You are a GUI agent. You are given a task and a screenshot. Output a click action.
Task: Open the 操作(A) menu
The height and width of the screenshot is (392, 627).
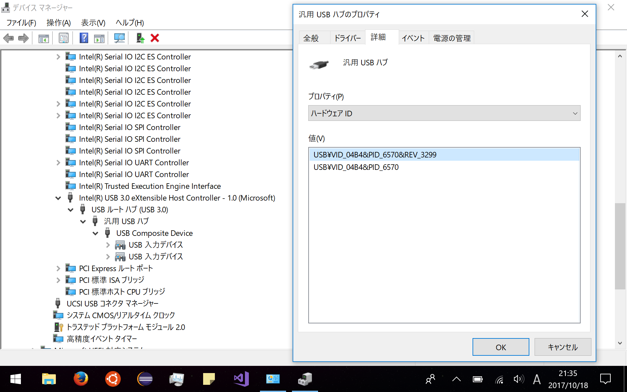(58, 23)
